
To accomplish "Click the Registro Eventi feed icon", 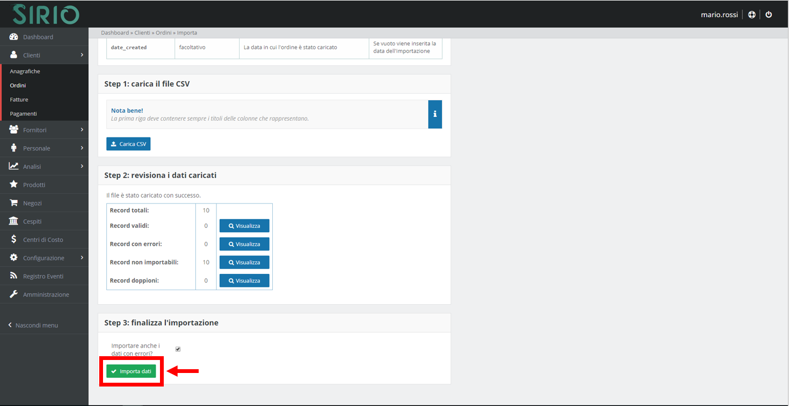I will coord(14,276).
